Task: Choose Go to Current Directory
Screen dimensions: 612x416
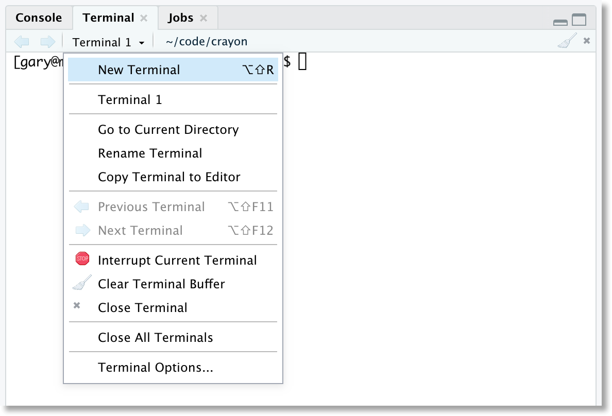Action: 168,129
